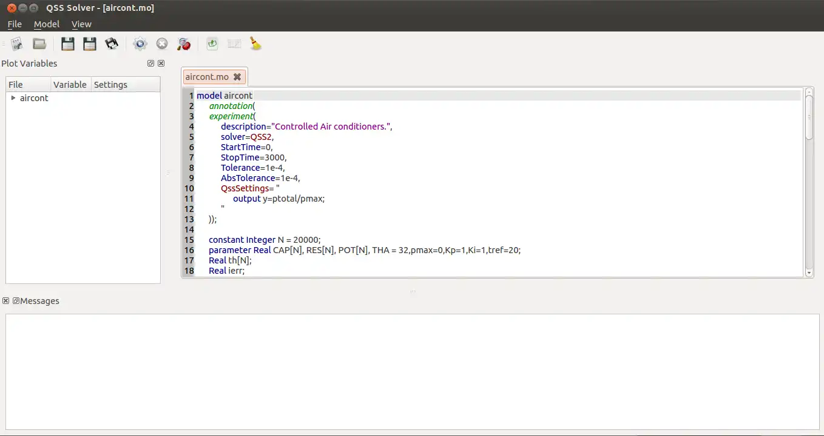
Task: Create a new model file from the toolbar
Action: 17,44
